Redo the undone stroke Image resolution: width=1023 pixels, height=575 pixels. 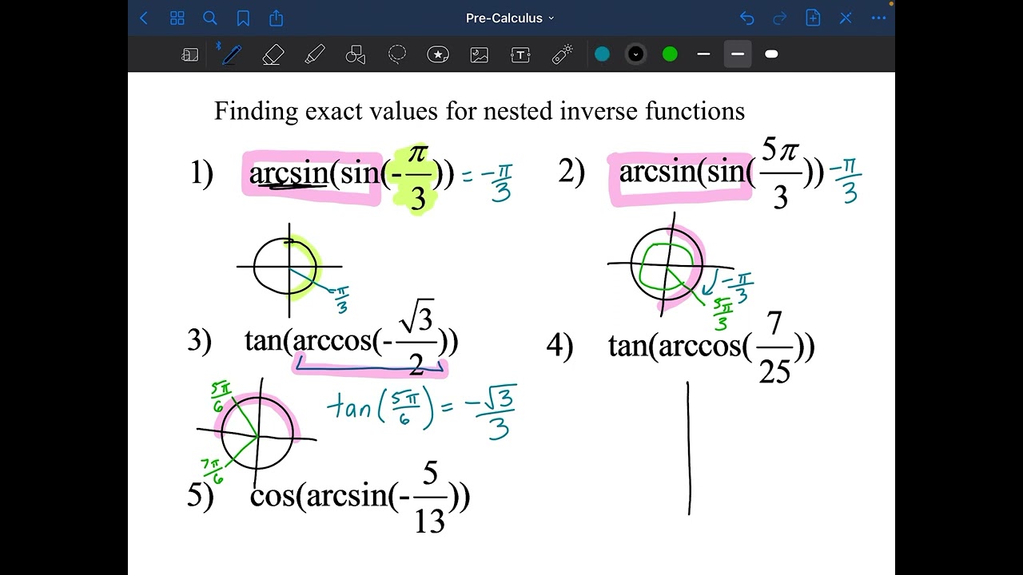pyautogui.click(x=780, y=18)
